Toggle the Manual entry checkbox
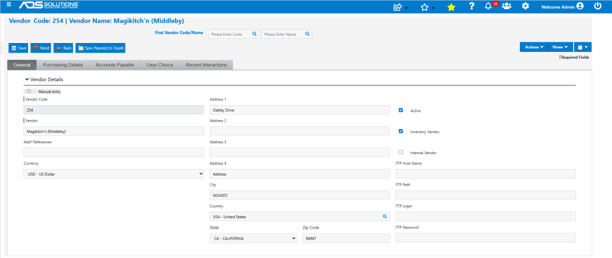 tap(29, 91)
